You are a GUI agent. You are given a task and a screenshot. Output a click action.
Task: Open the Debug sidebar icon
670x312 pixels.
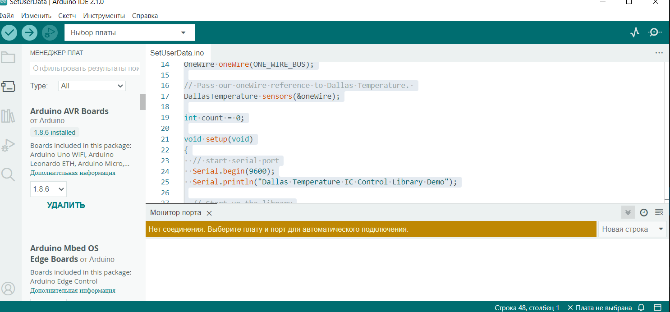(x=8, y=145)
